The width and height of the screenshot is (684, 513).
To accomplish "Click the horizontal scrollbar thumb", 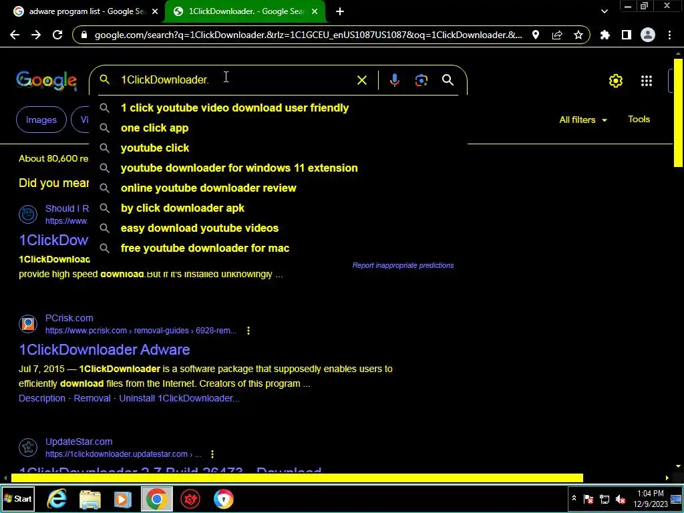I will [297, 478].
